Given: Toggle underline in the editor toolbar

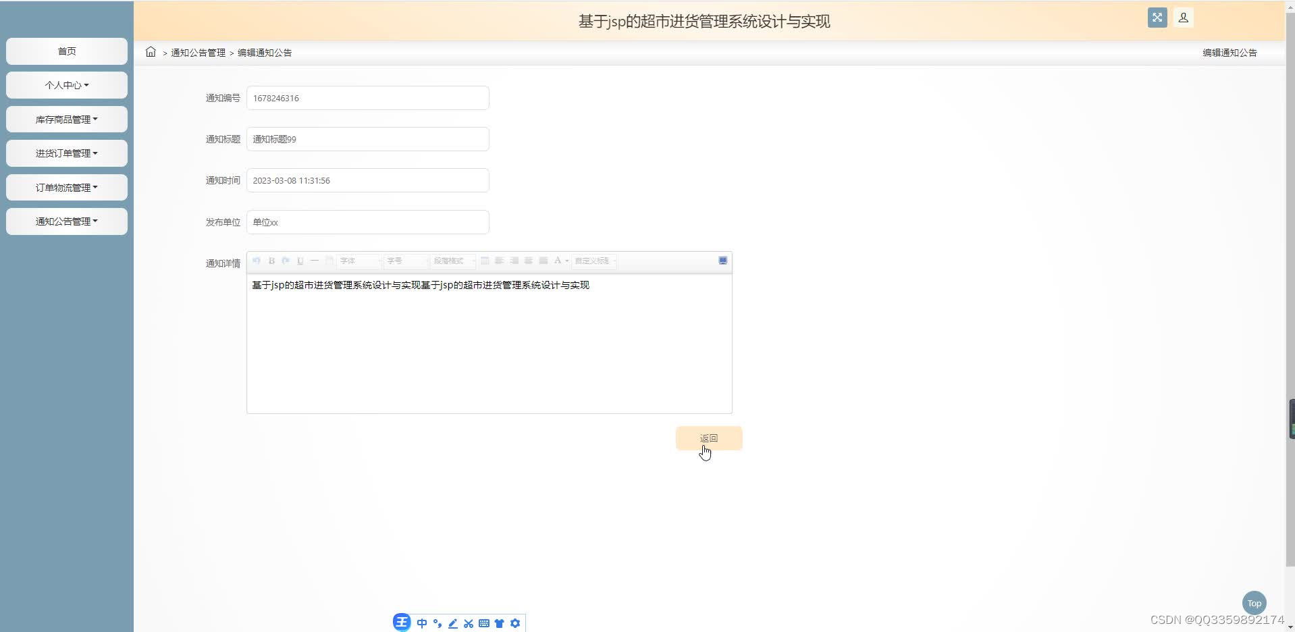Looking at the screenshot, I should coord(300,261).
